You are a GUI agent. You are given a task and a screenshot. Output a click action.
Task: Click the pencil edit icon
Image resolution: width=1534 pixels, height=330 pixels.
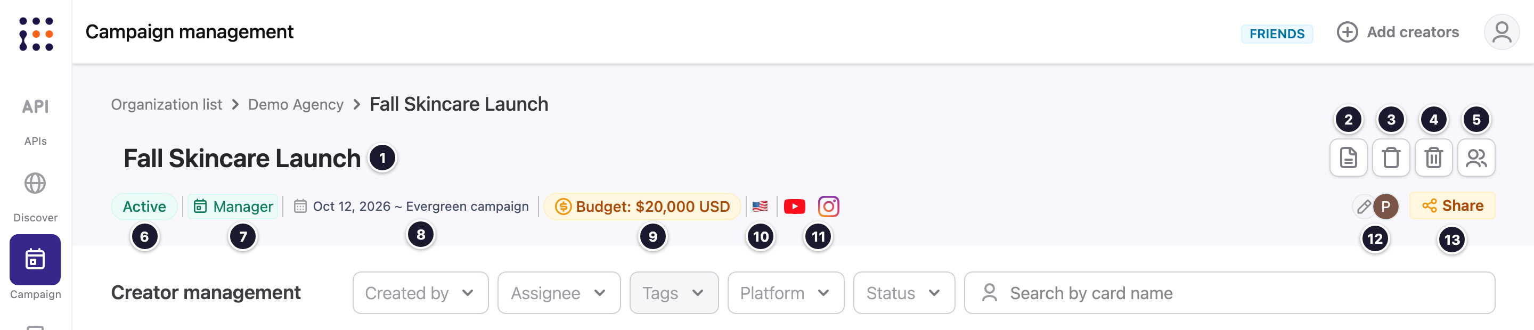(1363, 207)
